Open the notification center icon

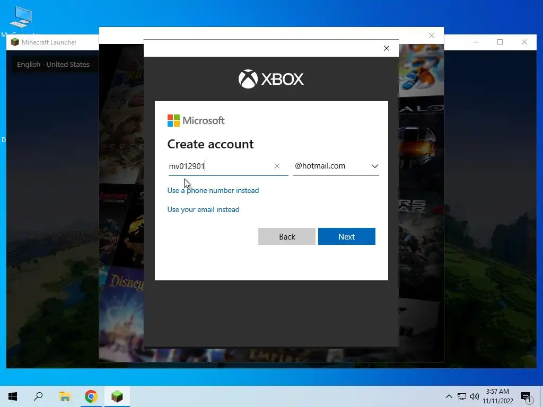[526, 396]
